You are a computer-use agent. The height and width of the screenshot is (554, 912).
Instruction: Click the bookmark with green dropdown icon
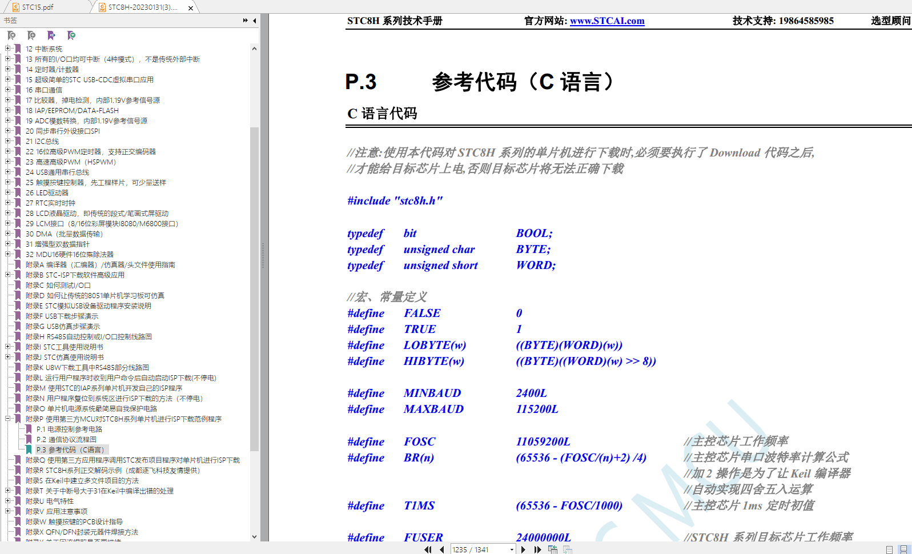click(71, 35)
